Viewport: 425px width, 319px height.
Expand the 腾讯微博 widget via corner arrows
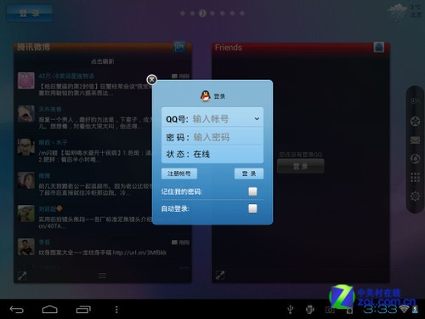click(x=22, y=276)
